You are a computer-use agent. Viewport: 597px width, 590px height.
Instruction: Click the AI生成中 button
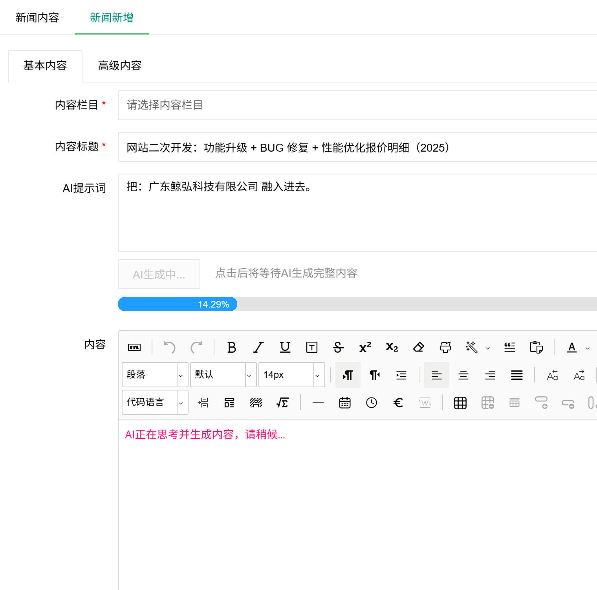(x=159, y=274)
